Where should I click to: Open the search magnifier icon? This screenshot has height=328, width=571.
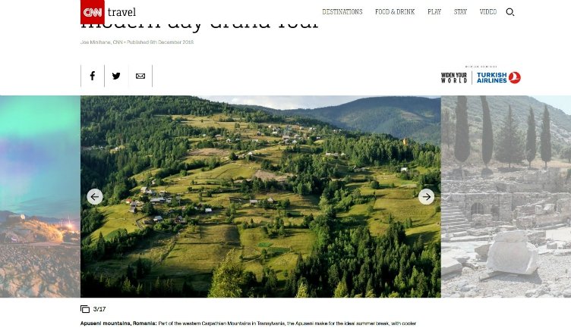[x=509, y=12]
